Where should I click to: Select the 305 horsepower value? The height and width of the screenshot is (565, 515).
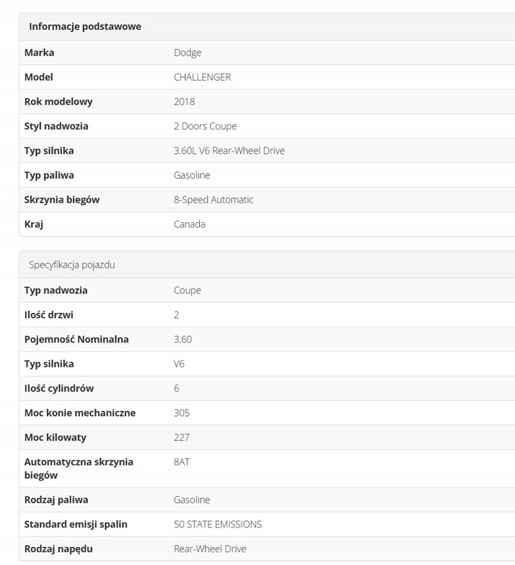pyautogui.click(x=182, y=413)
